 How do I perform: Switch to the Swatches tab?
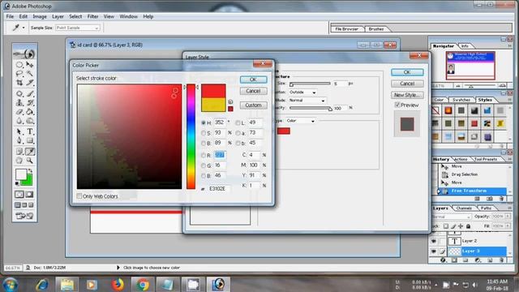click(x=461, y=100)
